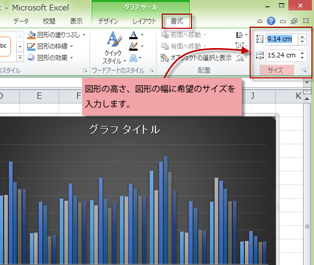Screen dimensions: 314x265
Task: Switch to the デザイン ribbon tab
Action: point(108,21)
